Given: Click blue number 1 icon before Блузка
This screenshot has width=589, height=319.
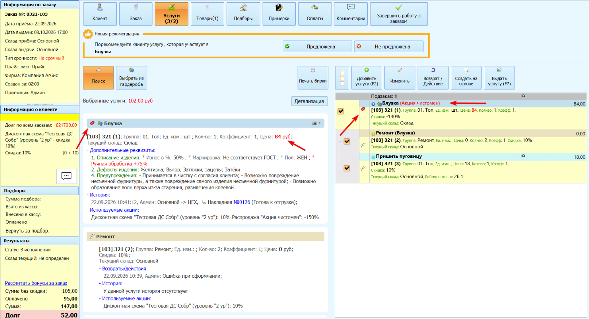Looking at the screenshot, I should point(373,104).
